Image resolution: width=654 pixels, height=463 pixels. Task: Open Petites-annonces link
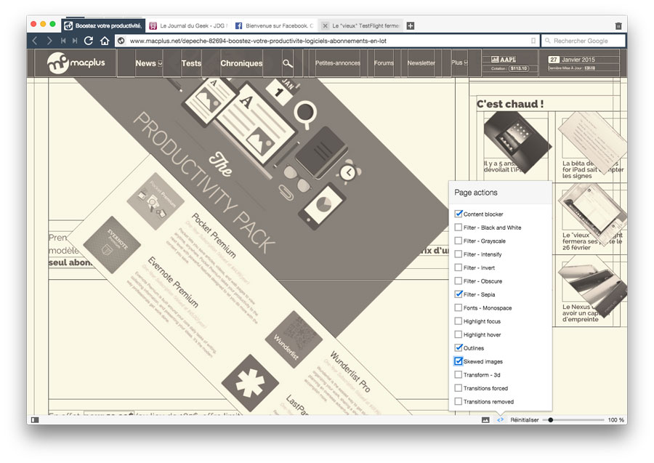click(x=337, y=63)
